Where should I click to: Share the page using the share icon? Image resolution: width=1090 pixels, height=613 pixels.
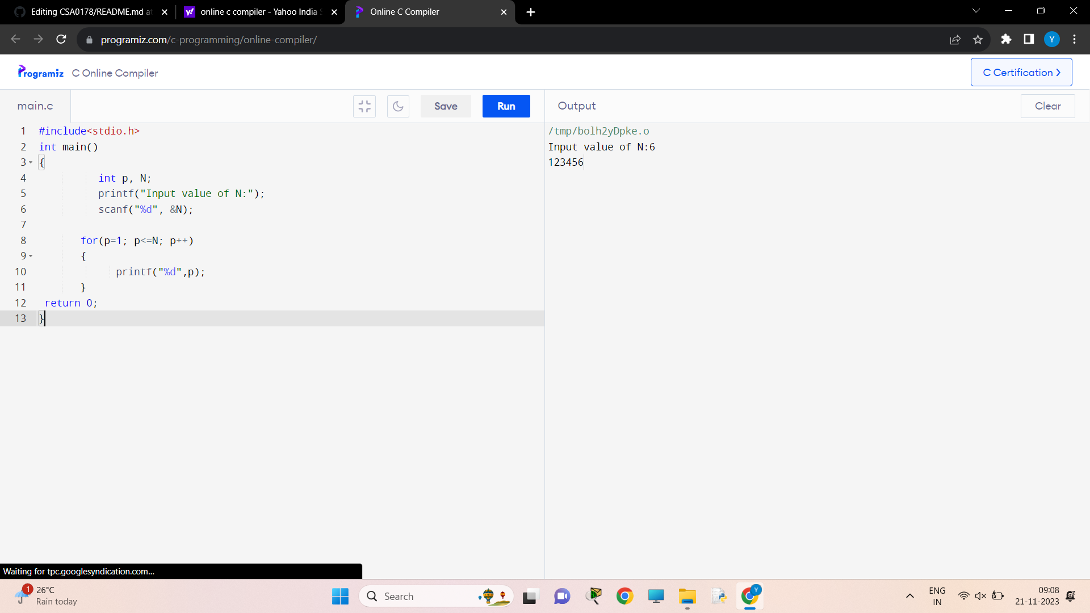955,39
